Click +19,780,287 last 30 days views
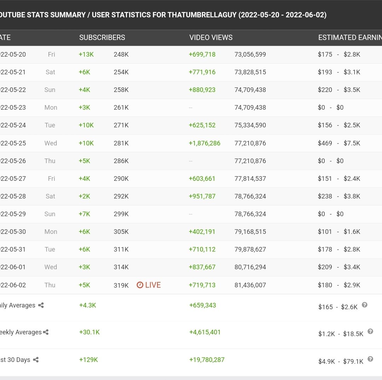This screenshot has height=380, width=382. point(207,359)
